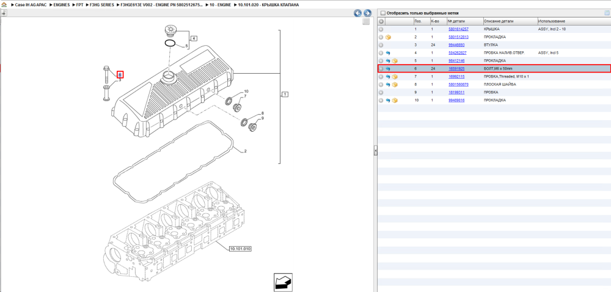
Task: Click the large arrow icon below diagram
Action: [284, 282]
